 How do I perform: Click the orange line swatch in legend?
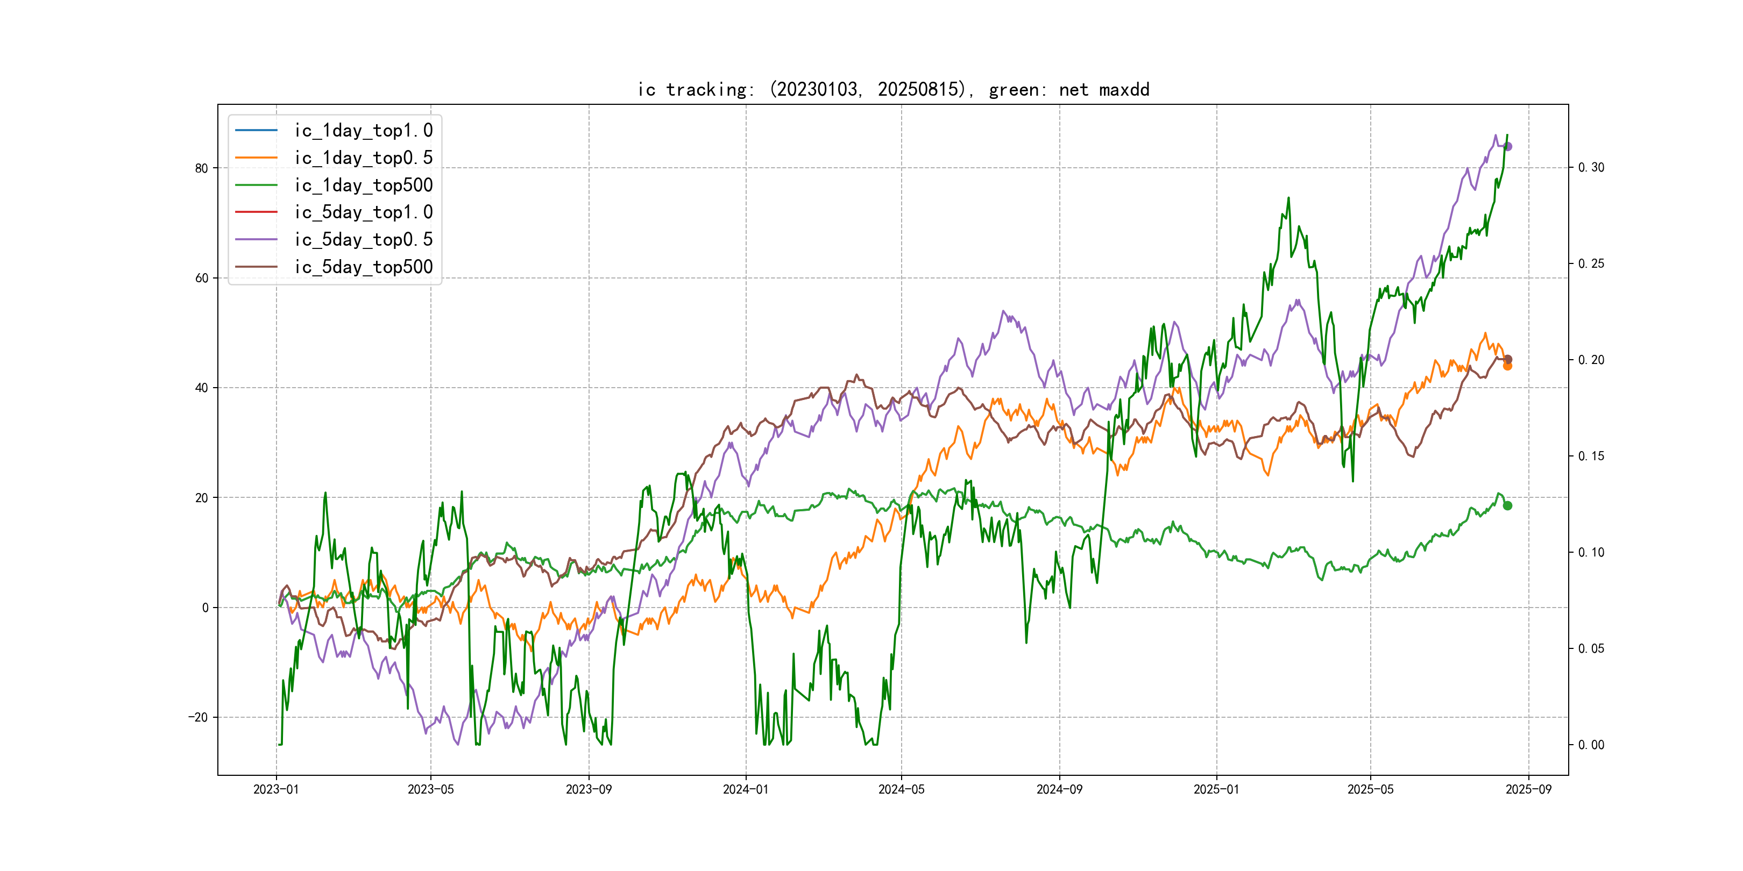pyautogui.click(x=256, y=158)
